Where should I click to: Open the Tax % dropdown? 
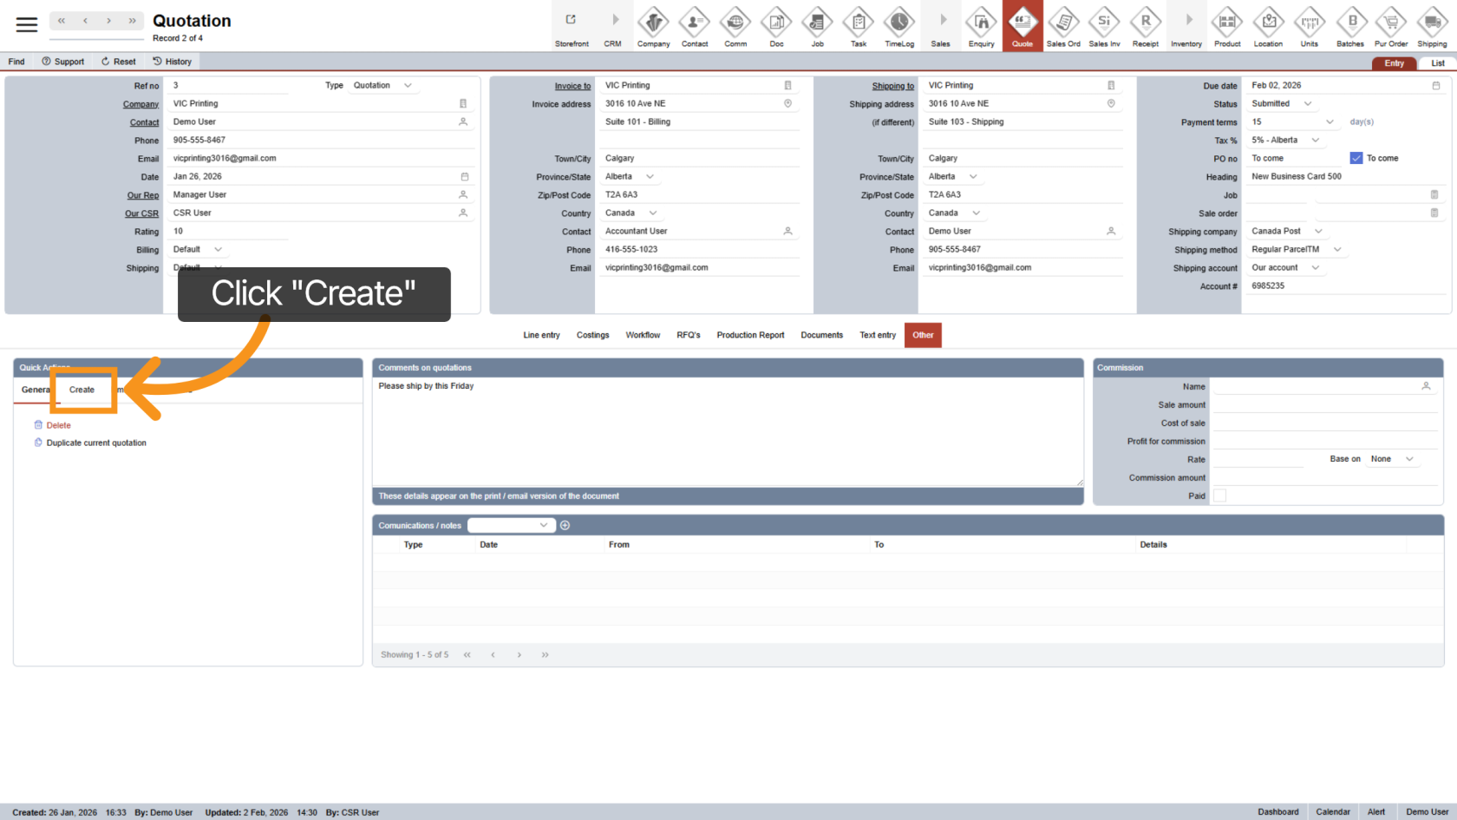click(x=1316, y=141)
